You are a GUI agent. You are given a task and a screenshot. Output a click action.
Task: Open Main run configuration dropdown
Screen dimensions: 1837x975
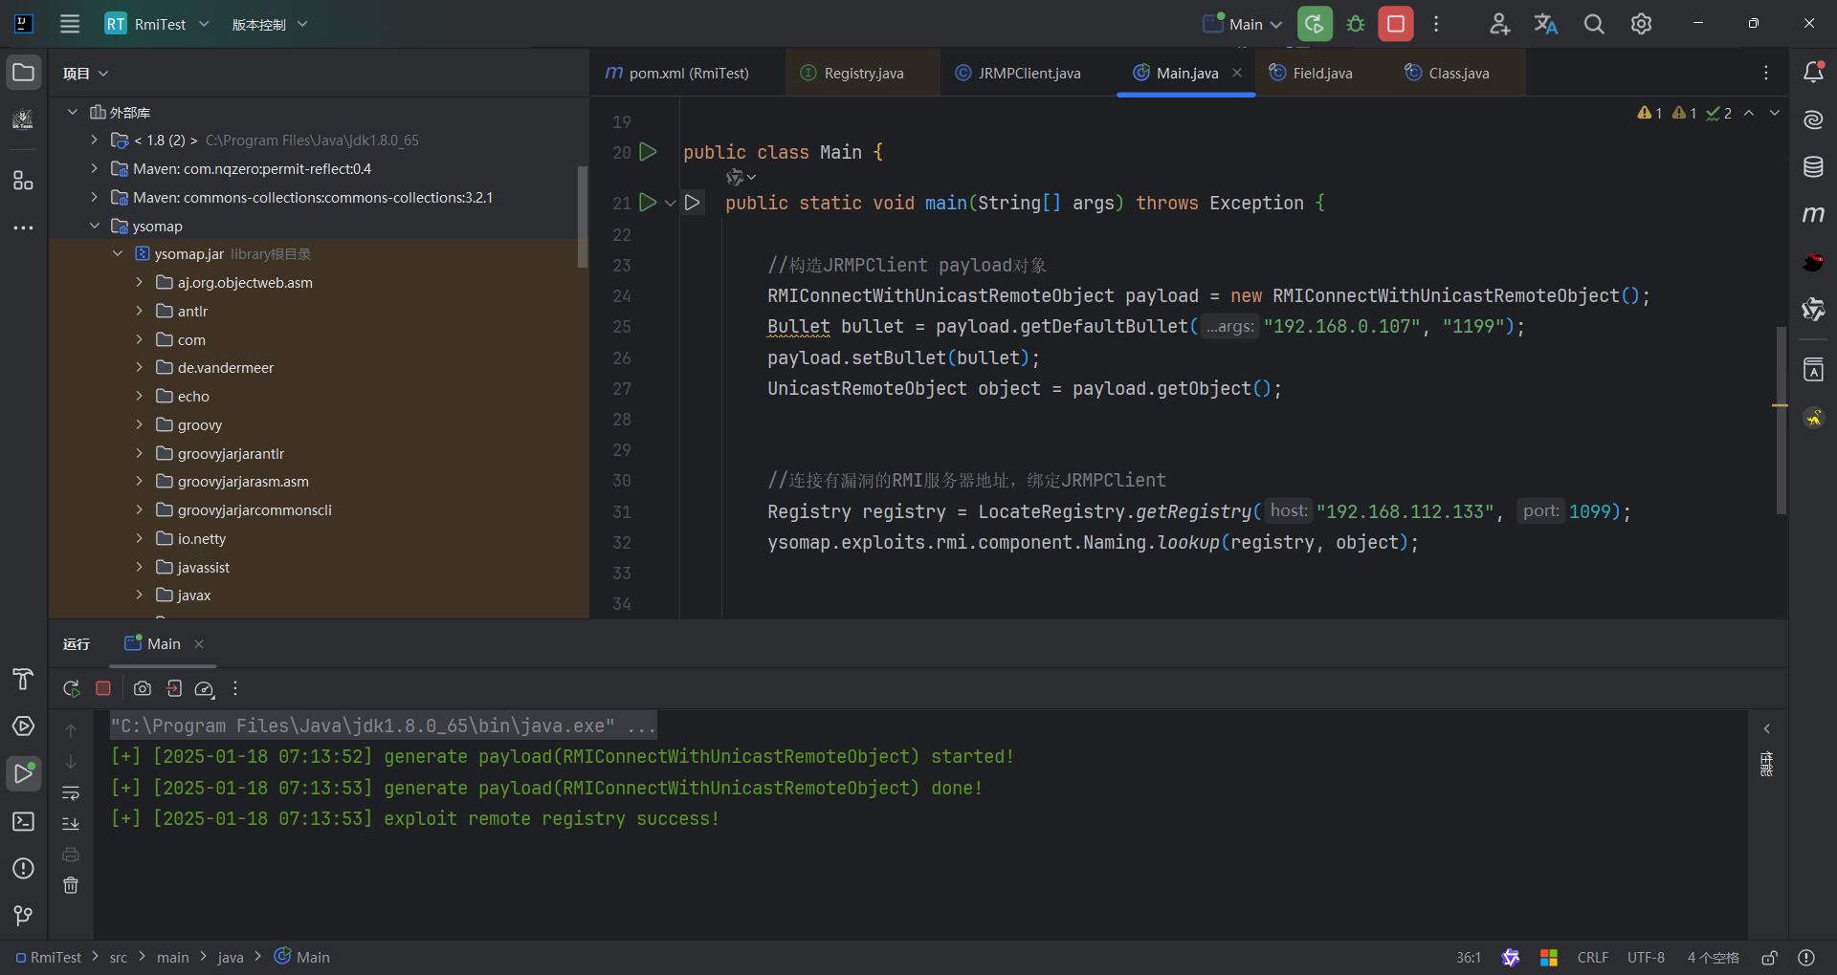tap(1243, 24)
